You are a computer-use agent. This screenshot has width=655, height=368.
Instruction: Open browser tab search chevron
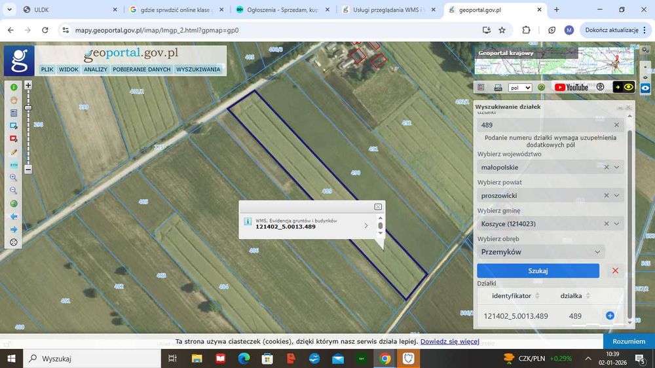(x=9, y=9)
